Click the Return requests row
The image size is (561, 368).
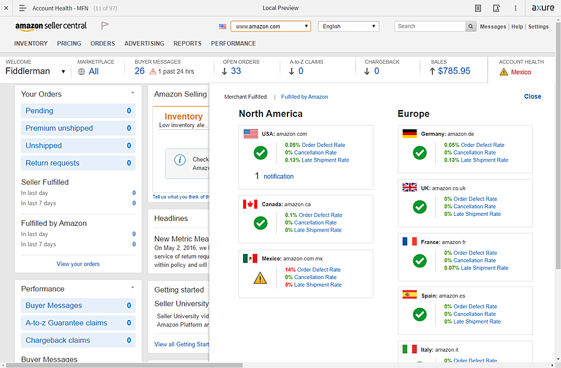(x=78, y=163)
